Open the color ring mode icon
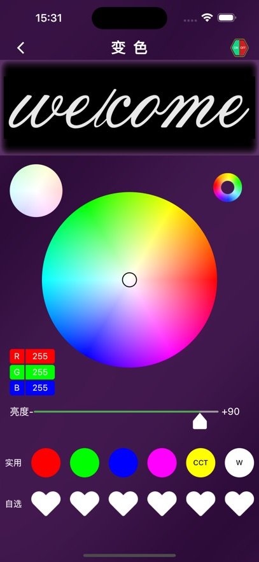 click(227, 188)
